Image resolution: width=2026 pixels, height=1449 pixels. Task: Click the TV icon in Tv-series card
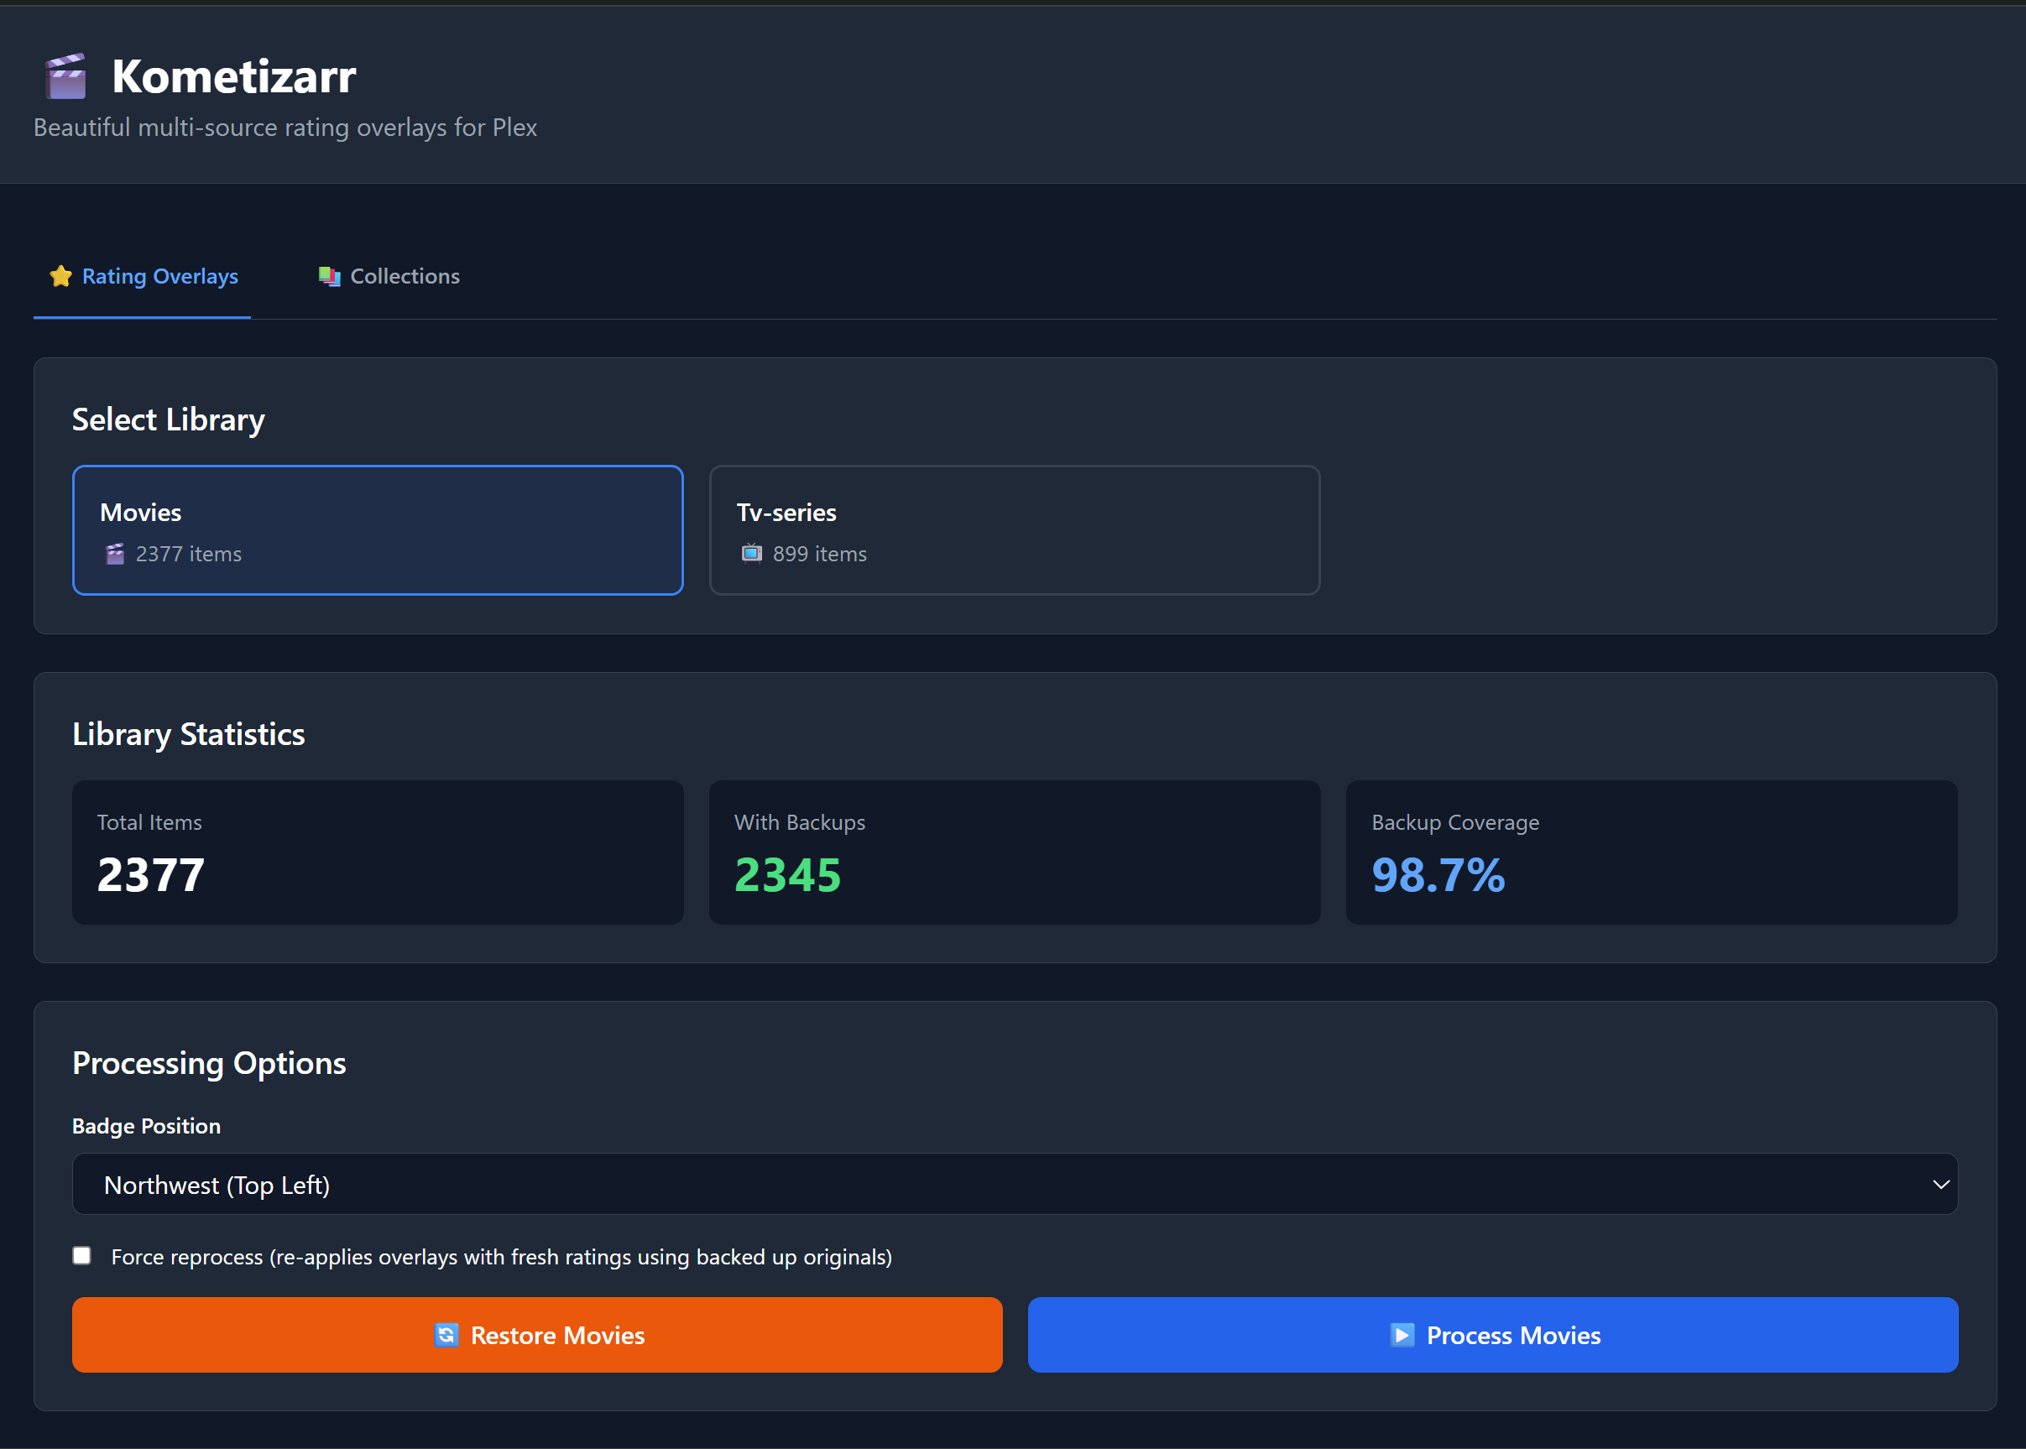click(750, 553)
